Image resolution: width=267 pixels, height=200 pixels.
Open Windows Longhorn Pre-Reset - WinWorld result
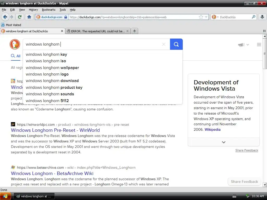point(55,130)
